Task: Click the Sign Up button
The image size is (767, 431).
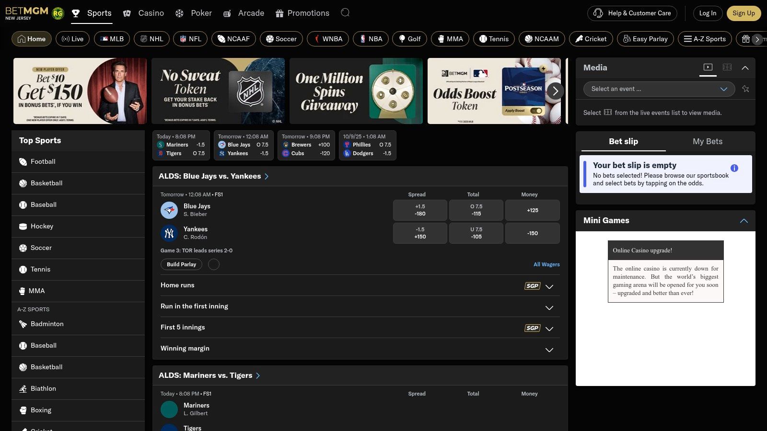Action: (x=744, y=13)
